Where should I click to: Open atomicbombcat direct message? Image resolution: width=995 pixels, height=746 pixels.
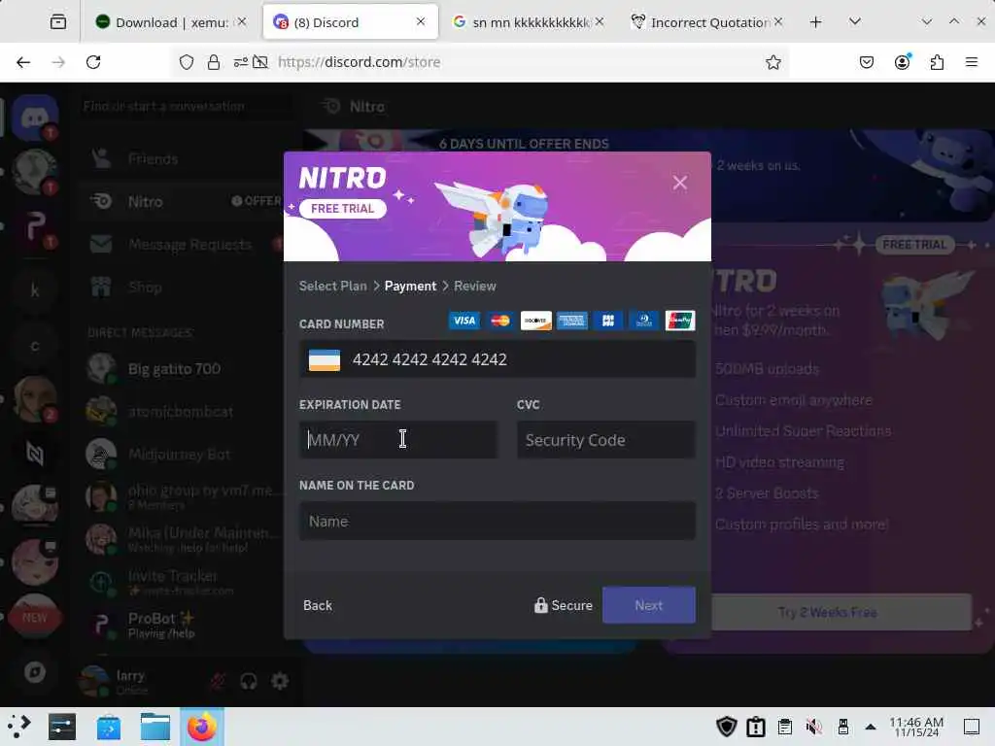184,412
